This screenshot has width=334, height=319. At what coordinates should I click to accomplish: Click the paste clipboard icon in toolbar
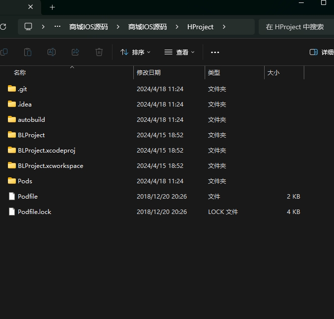pyautogui.click(x=28, y=52)
